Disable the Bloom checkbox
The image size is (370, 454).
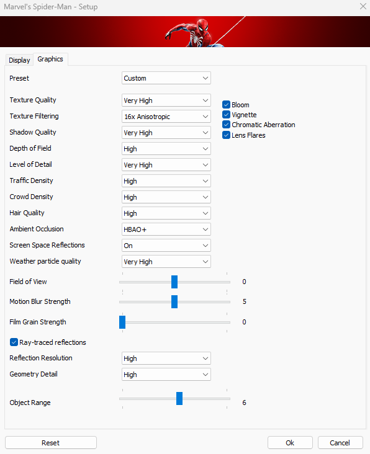tap(227, 105)
